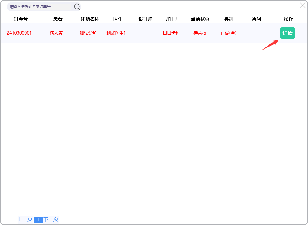Open details with the green 详情 button
The image size is (308, 225).
[x=287, y=33]
